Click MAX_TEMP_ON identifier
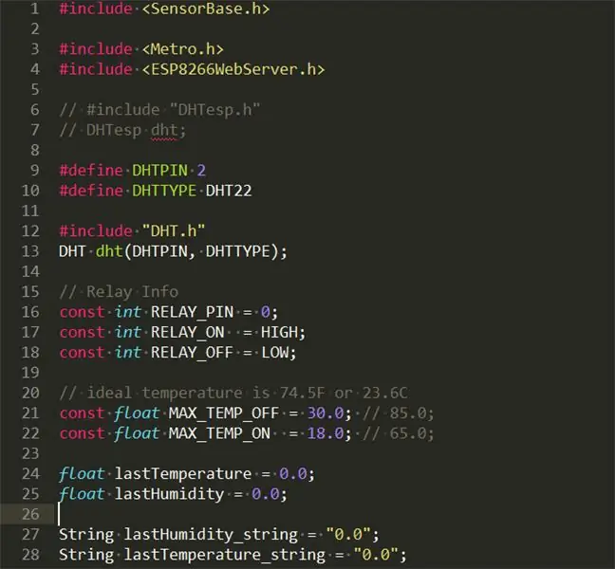Viewport: 615px width, 569px height. click(x=219, y=433)
